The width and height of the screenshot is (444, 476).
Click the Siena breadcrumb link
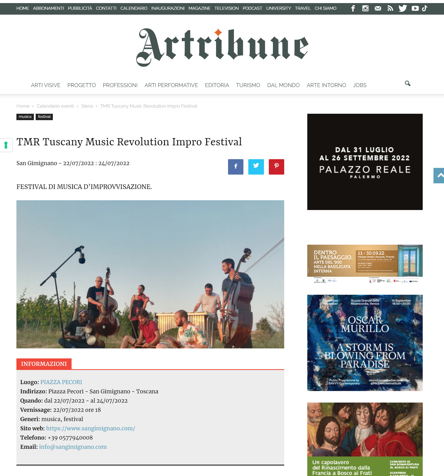coord(87,106)
